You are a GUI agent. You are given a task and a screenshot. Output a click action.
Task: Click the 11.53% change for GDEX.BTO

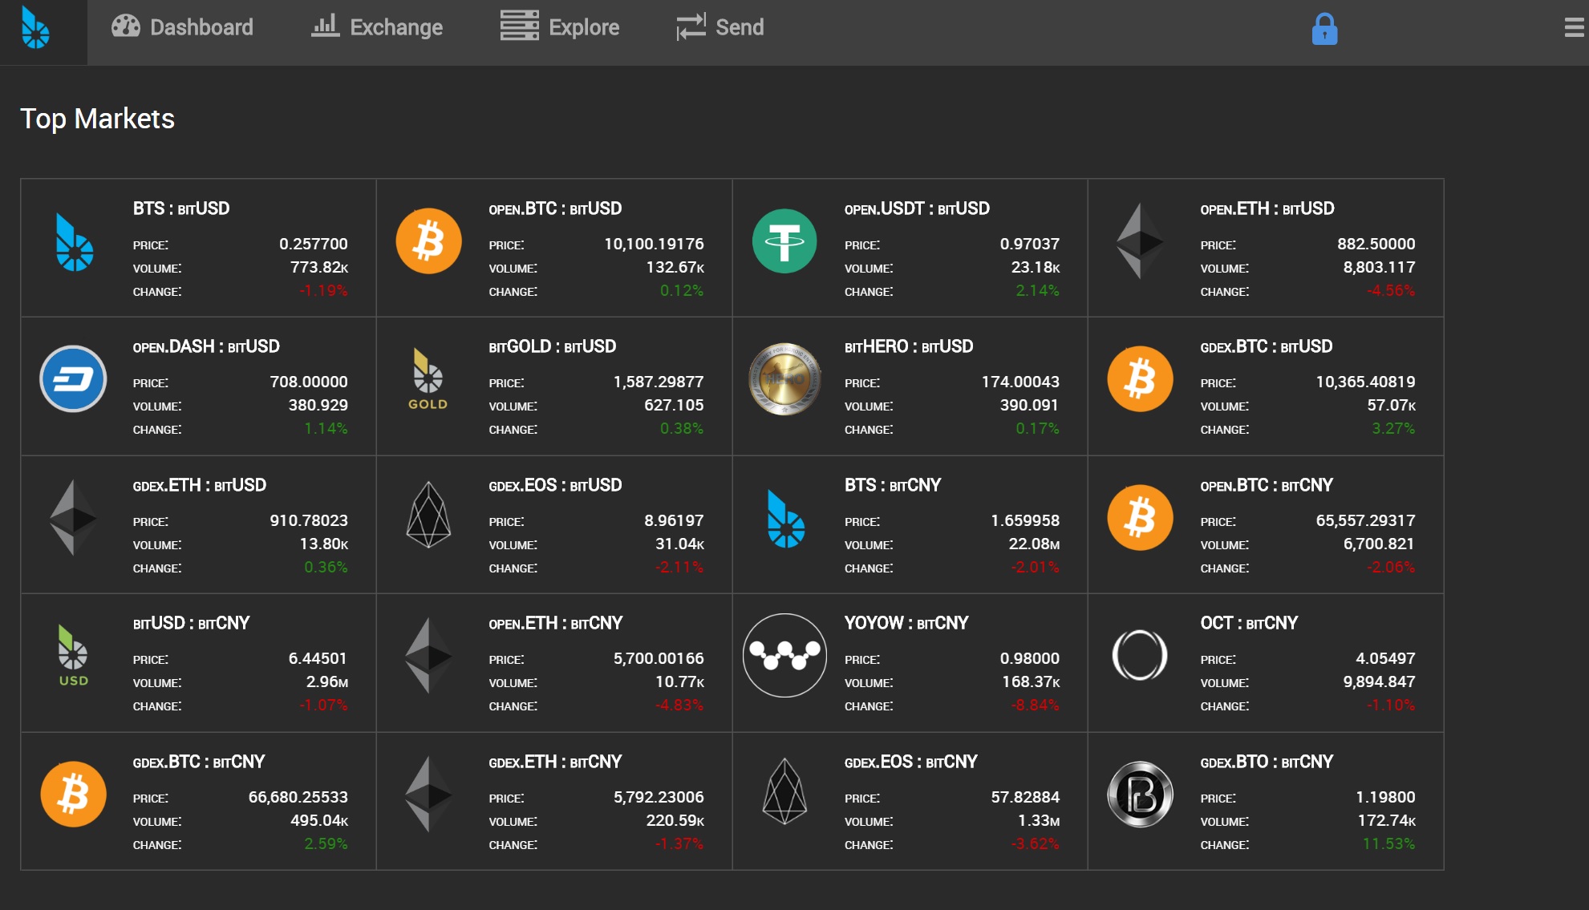pyautogui.click(x=1388, y=843)
